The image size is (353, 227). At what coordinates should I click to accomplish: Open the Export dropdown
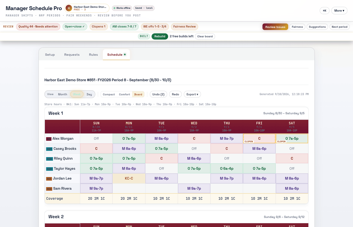pos(192,94)
